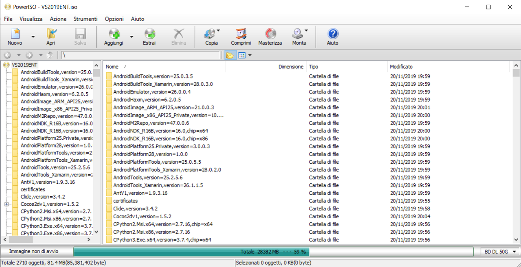Click the Nuovo toolbar icon
The image size is (521, 267).
coord(15,34)
